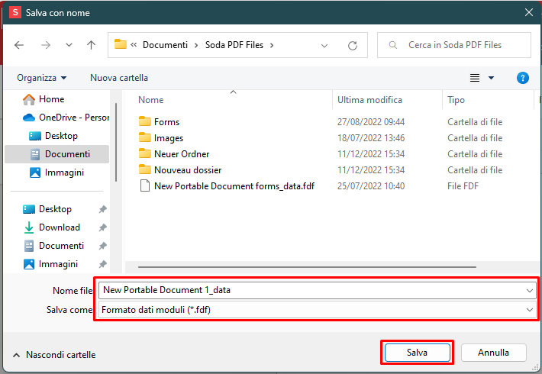Select the Images folder

tap(169, 138)
